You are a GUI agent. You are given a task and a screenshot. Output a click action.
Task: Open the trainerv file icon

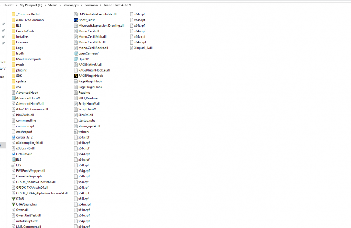click(75, 132)
